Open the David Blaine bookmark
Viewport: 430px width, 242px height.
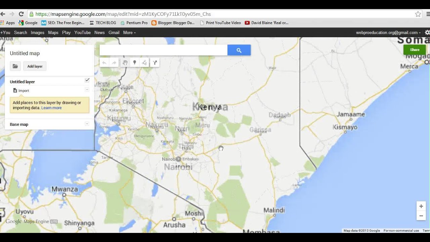pos(267,23)
